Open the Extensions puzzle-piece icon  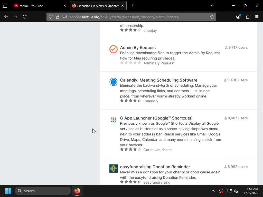248,17
